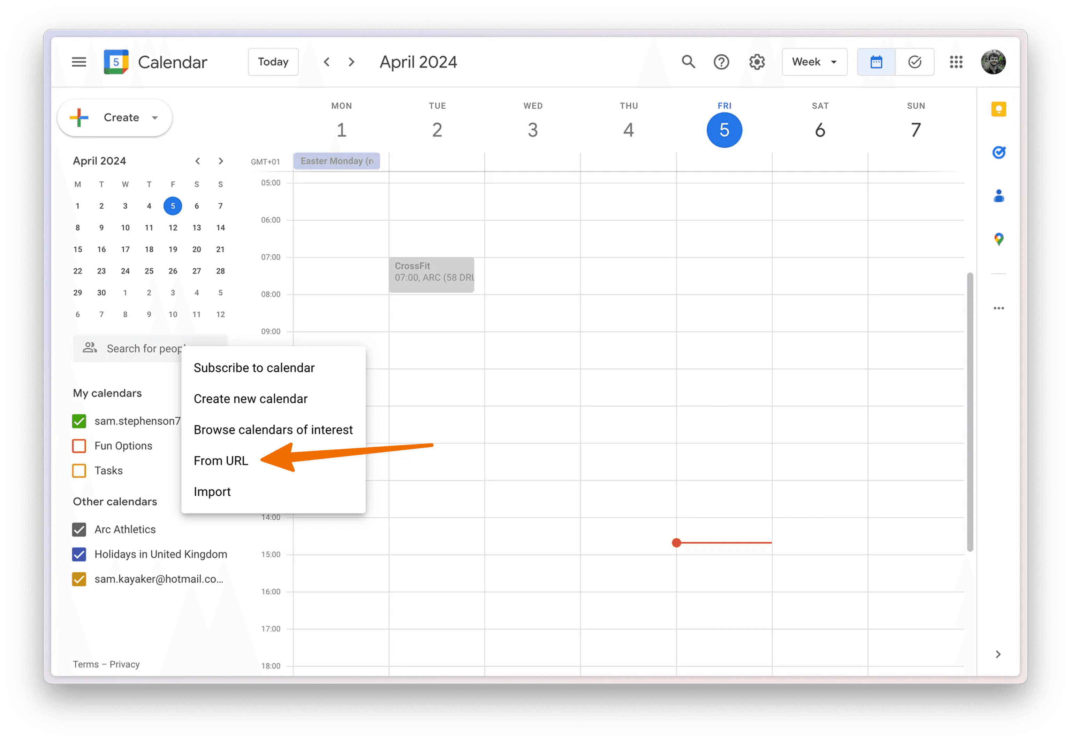1071x741 pixels.
Task: Click the Search for people field
Action: click(139, 348)
